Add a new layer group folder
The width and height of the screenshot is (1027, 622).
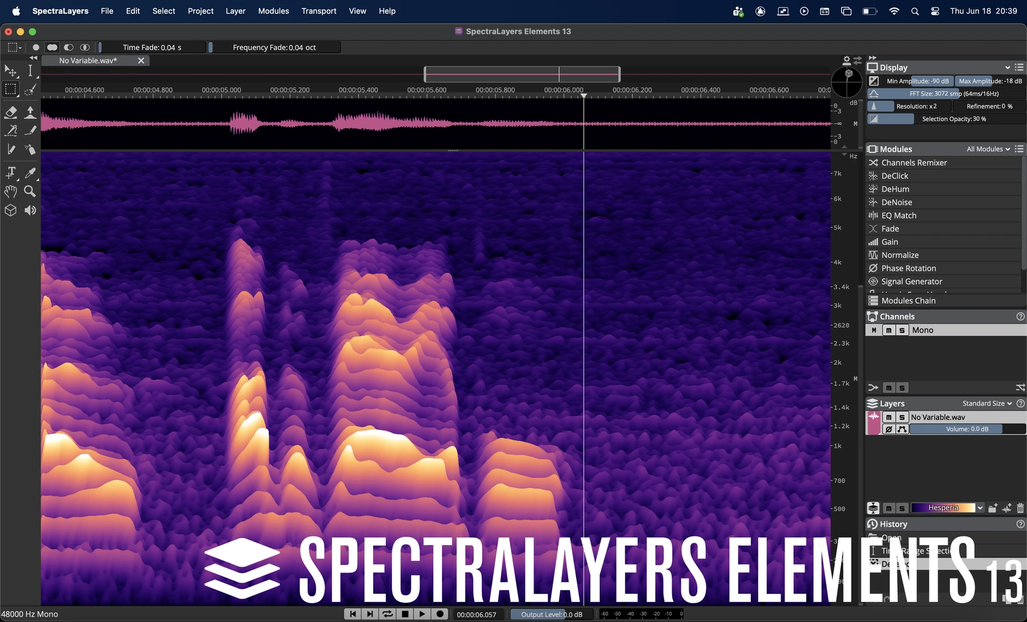point(993,508)
